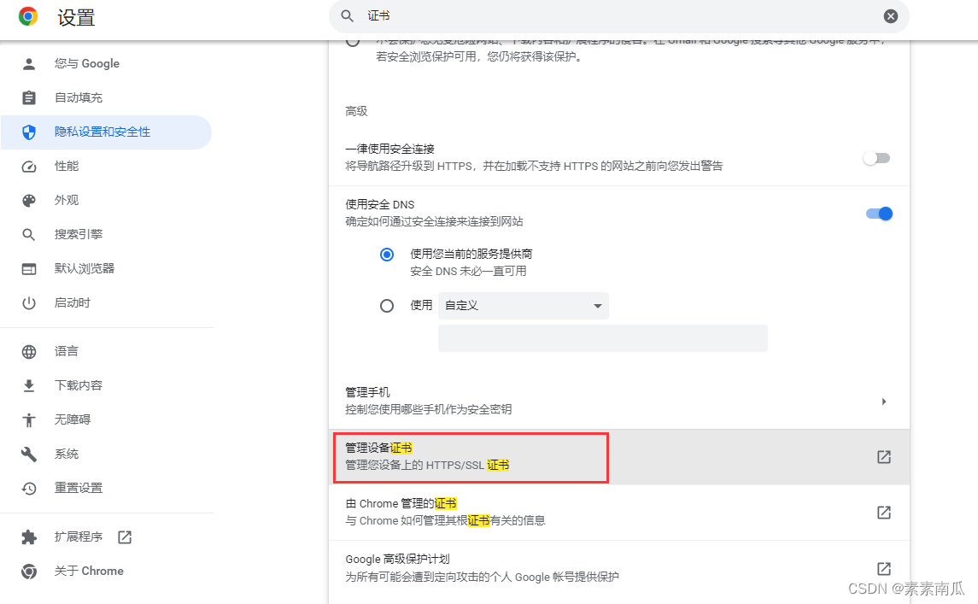Clear the 证书 search text with X
Screen dimensions: 978x604
pyautogui.click(x=891, y=16)
